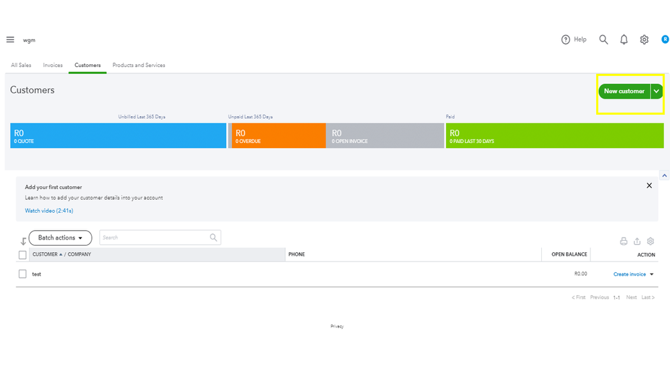
Task: Click the COMPANY column header label
Action: pyautogui.click(x=80, y=254)
